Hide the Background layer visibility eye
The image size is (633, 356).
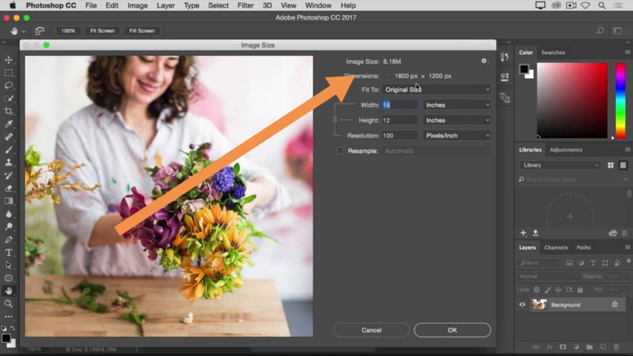click(522, 304)
